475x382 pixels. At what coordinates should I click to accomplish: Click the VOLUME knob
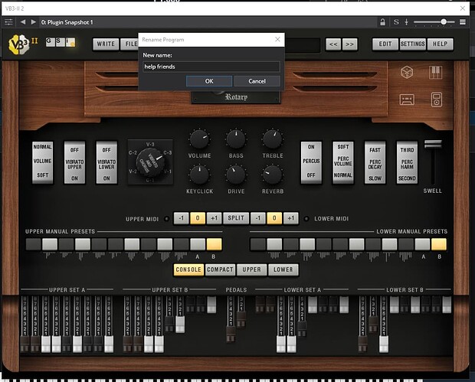(199, 139)
